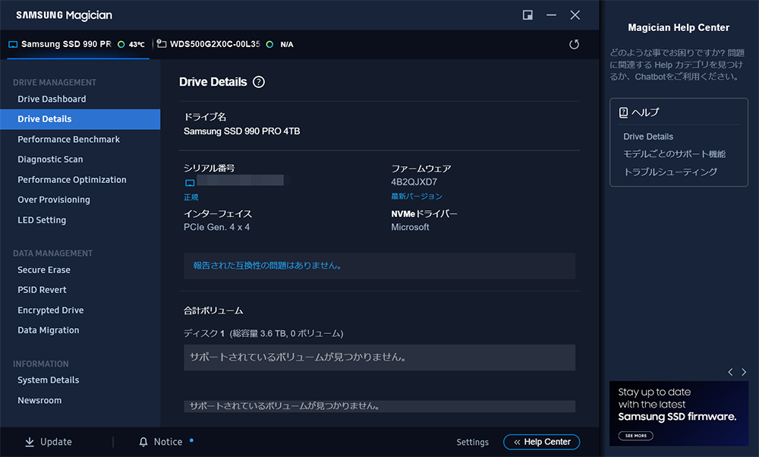
Task: Click NVMe driver value Microsoft
Action: (x=410, y=227)
